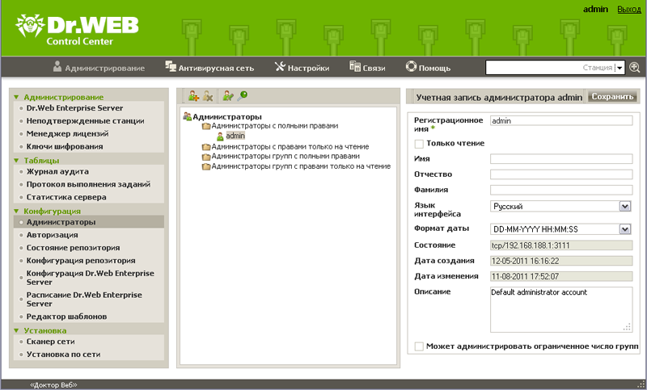Click the Регистрационное имя field containing admin
Screen dimensions: 647x390
(x=561, y=120)
